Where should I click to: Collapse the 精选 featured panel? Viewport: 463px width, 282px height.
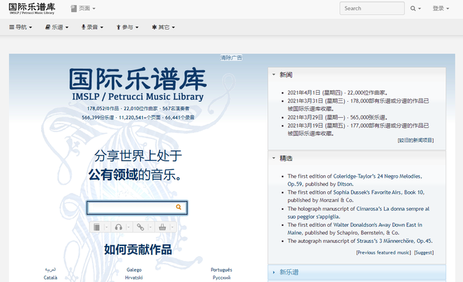(274, 158)
